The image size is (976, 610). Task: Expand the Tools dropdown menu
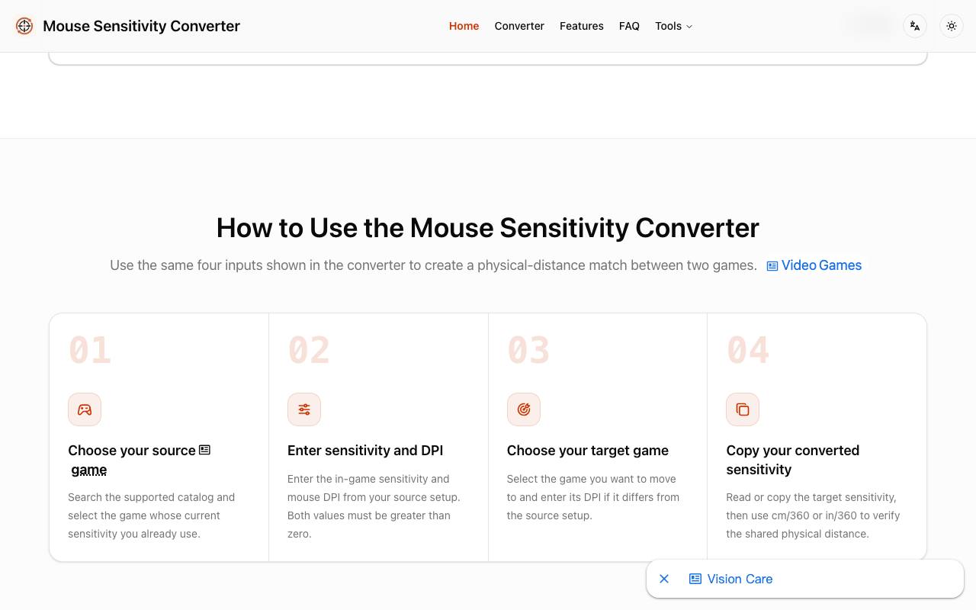coord(674,26)
